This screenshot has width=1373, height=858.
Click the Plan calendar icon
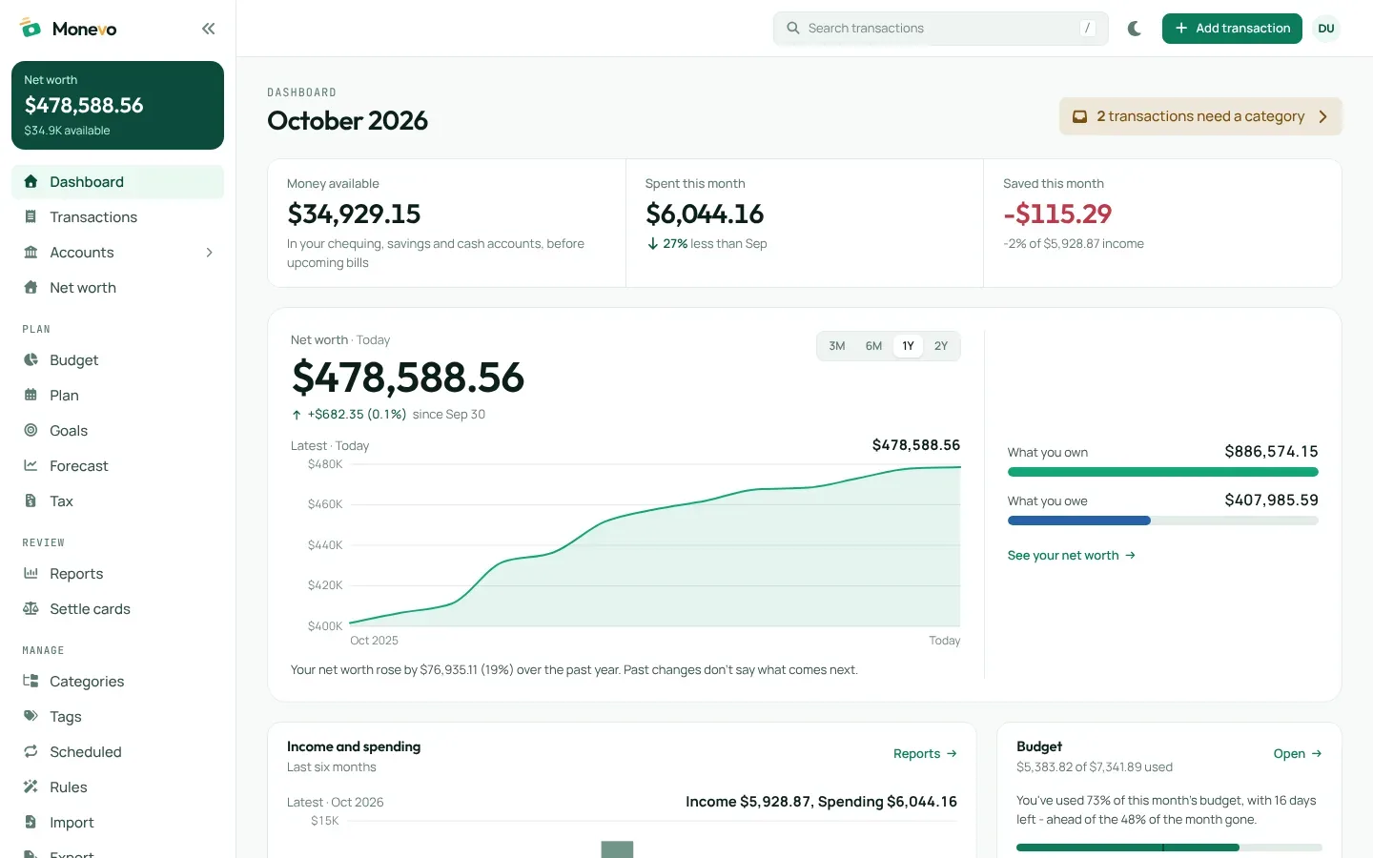pyautogui.click(x=31, y=396)
